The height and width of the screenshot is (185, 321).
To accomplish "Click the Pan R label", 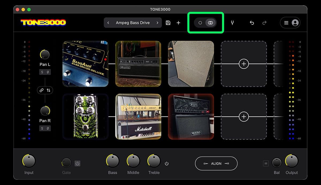I will pos(45,121).
